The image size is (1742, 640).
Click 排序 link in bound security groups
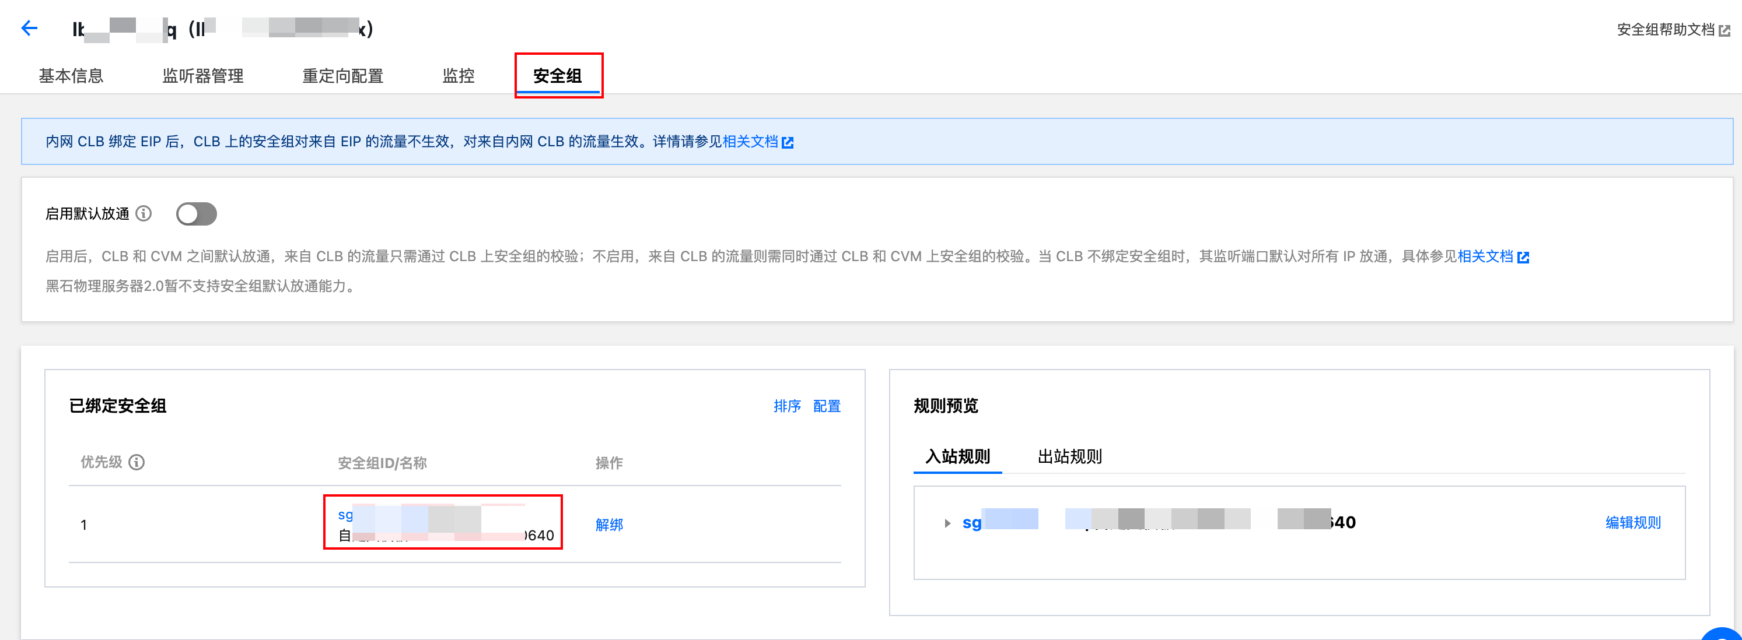tap(786, 406)
